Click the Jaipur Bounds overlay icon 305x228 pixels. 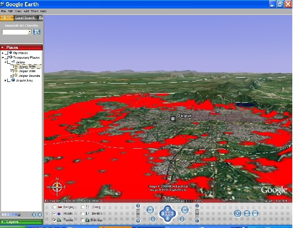pos(16,75)
